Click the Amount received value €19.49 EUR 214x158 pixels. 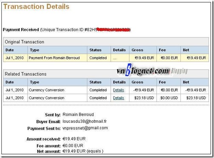pos(74,139)
